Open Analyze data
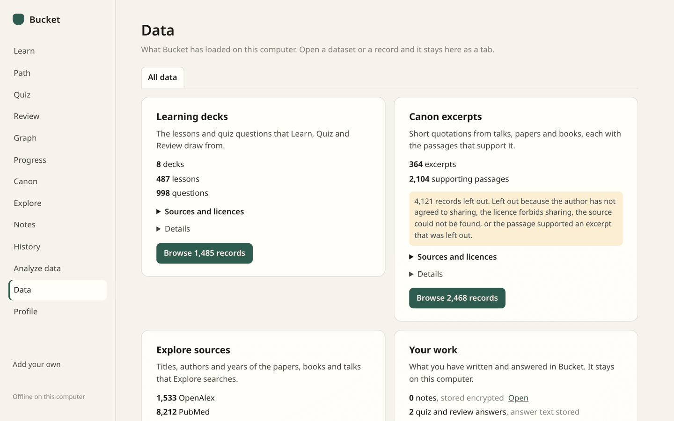 (x=58, y=269)
